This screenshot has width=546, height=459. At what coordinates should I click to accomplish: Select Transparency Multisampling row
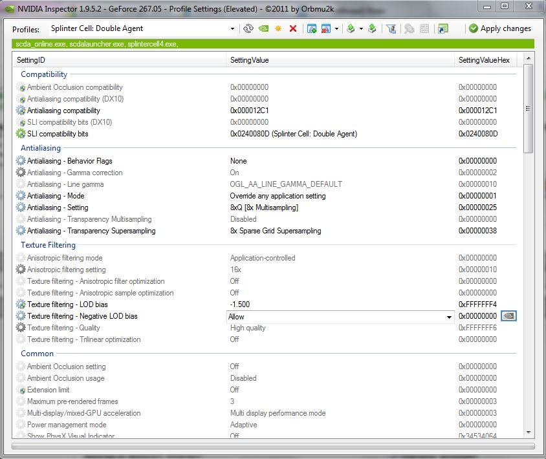tap(265, 219)
